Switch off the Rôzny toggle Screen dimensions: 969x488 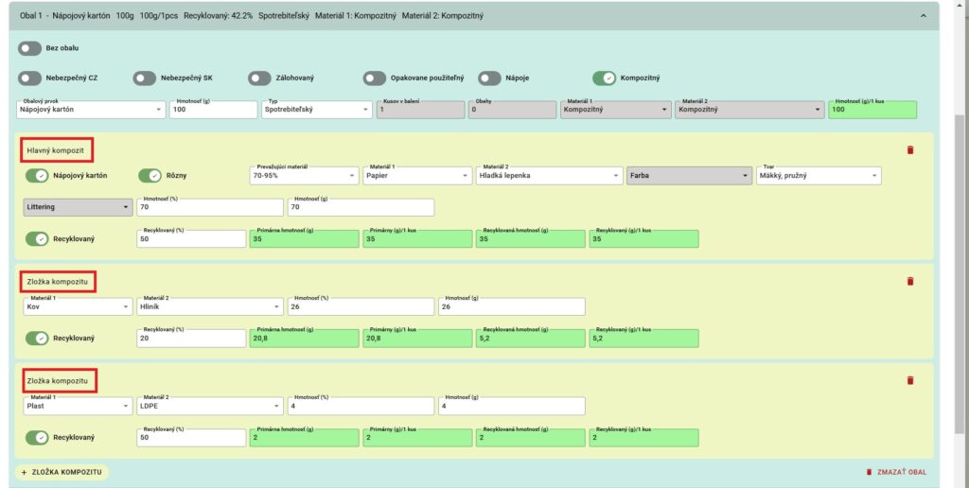tap(150, 176)
